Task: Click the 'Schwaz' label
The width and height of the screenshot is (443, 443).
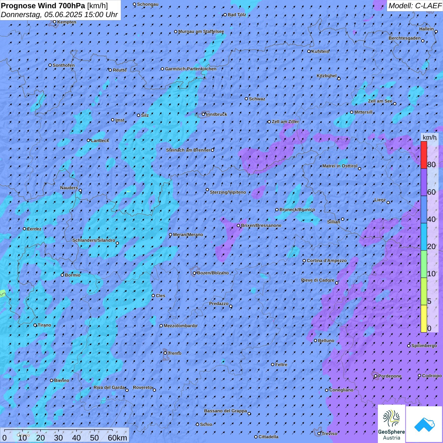Action: pos(257,99)
